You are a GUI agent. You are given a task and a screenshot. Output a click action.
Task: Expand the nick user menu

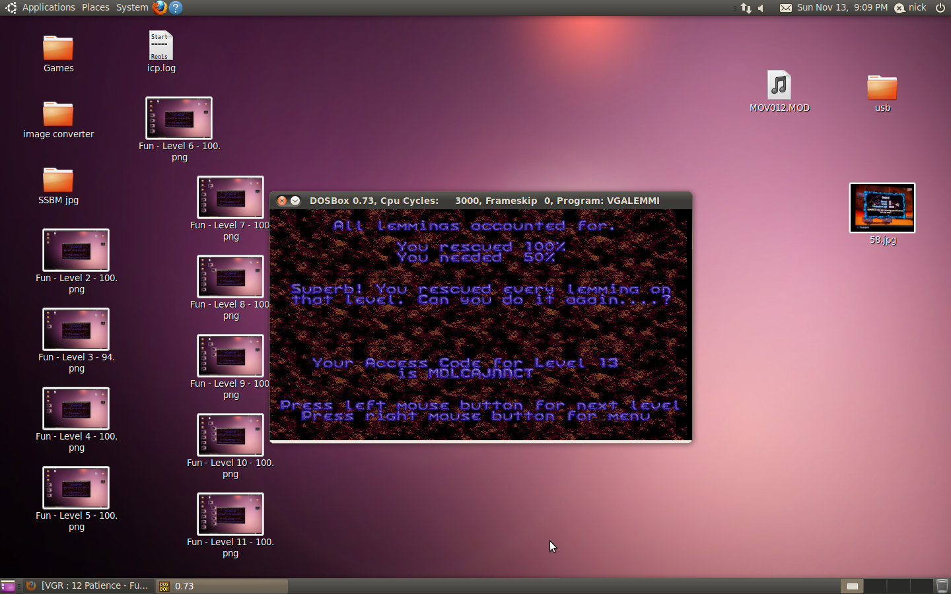coord(911,8)
